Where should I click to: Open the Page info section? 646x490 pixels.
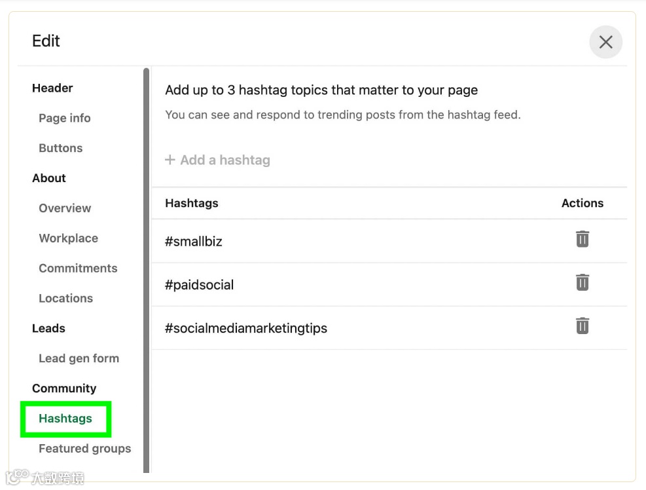coord(65,118)
